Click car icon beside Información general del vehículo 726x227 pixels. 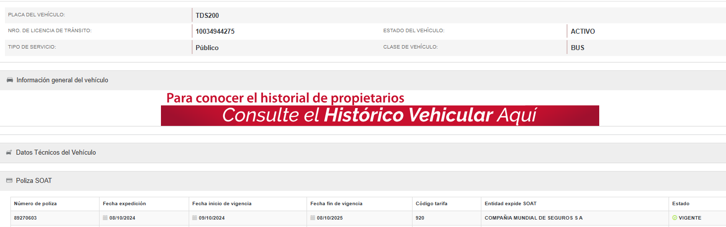click(9, 80)
